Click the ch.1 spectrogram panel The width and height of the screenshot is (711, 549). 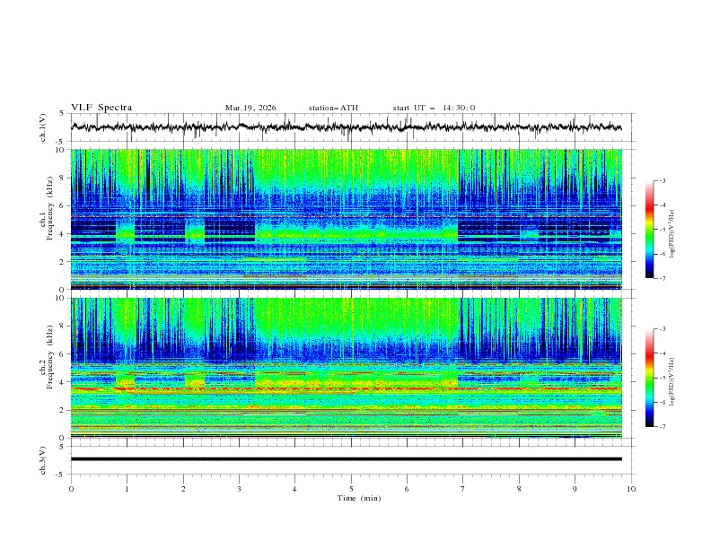[347, 219]
